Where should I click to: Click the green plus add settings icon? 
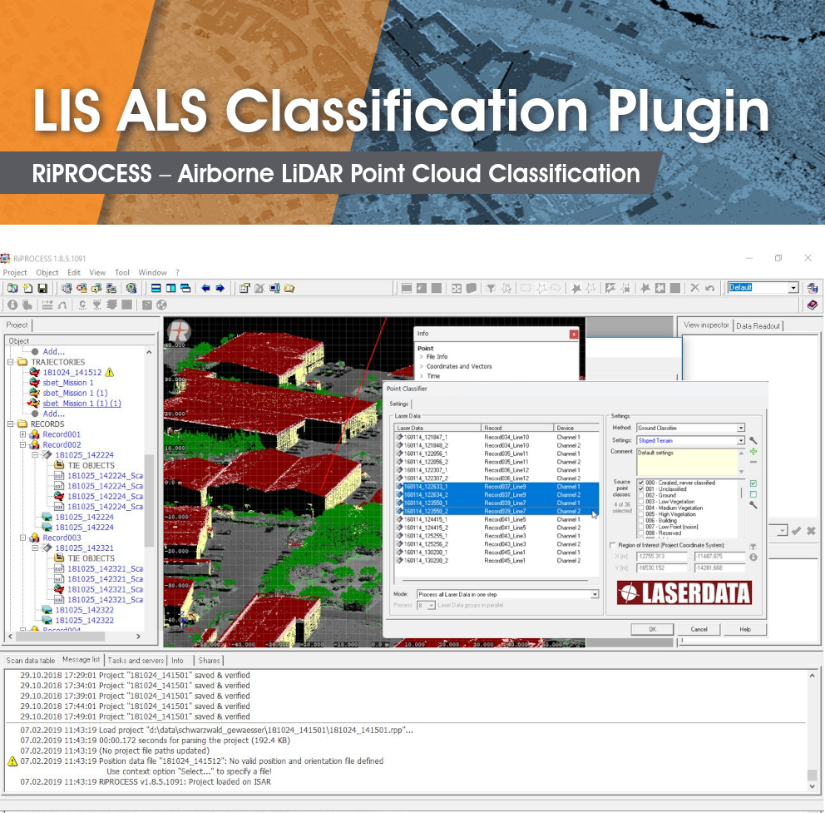[753, 451]
